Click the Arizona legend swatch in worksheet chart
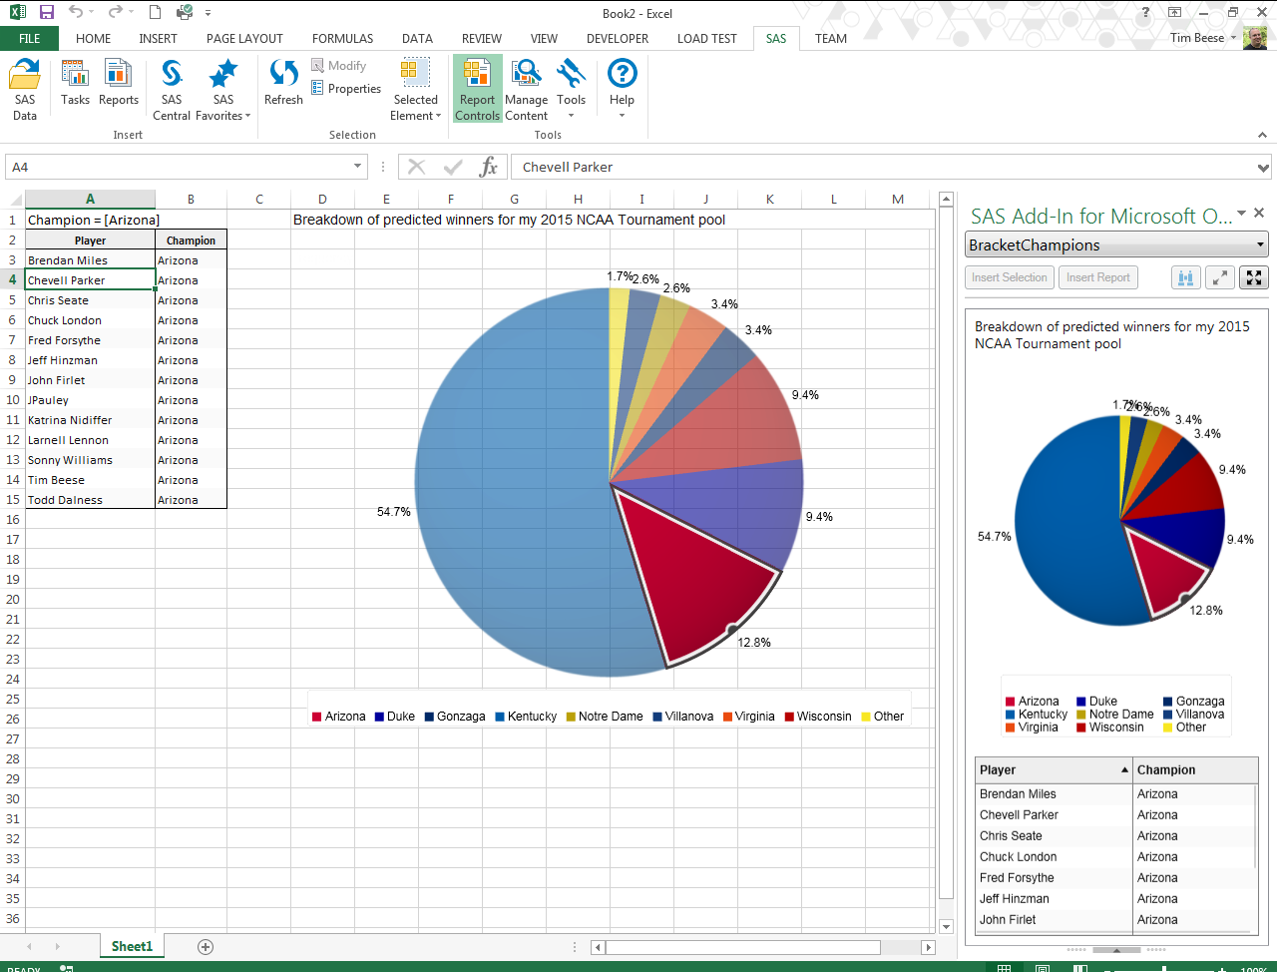This screenshot has height=972, width=1277. (x=316, y=717)
